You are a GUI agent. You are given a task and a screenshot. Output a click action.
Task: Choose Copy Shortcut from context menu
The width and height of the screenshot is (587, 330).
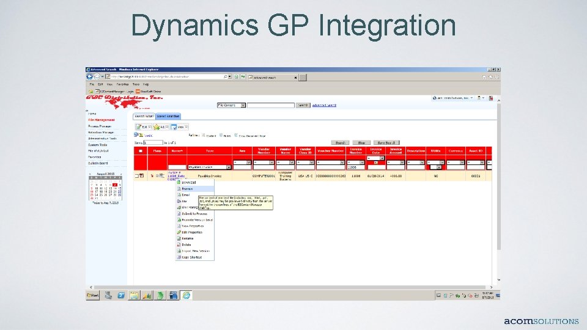point(194,257)
